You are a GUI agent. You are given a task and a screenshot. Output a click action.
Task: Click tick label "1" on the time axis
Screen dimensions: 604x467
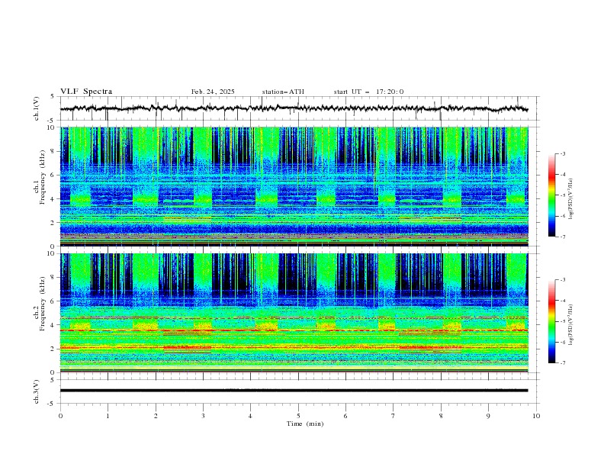[x=108, y=416]
